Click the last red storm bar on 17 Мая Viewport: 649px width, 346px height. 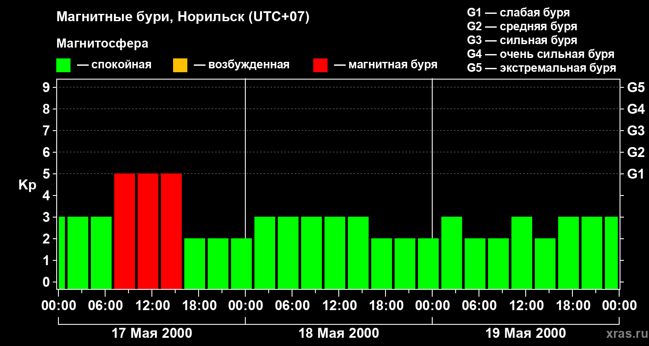171,231
